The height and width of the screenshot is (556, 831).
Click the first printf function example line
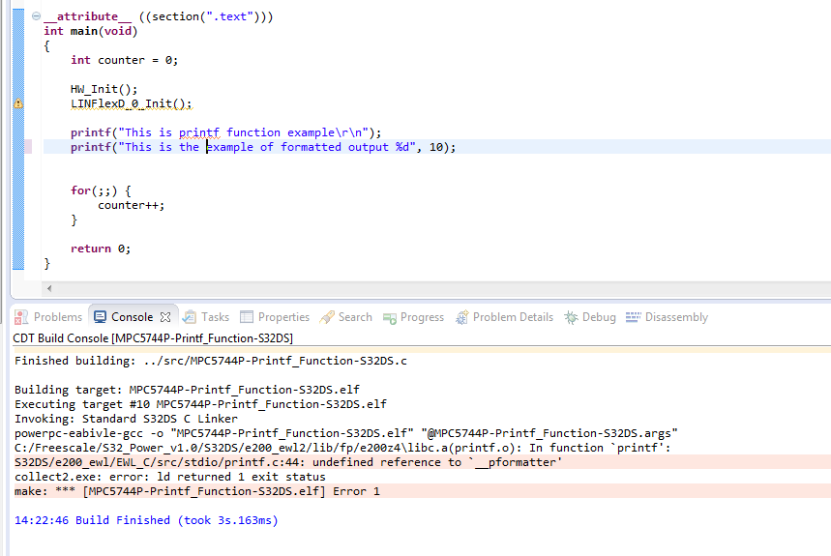(x=225, y=132)
